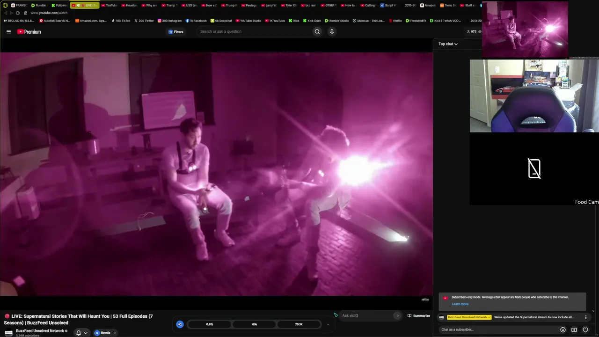Viewport: 599px width, 337px height.
Task: Open the Rumble Studio bookmark
Action: (x=337, y=21)
